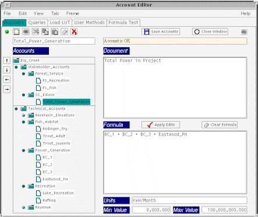Move account up with the up arrow
This screenshot has width=258, height=217.
pyautogui.click(x=7, y=61)
